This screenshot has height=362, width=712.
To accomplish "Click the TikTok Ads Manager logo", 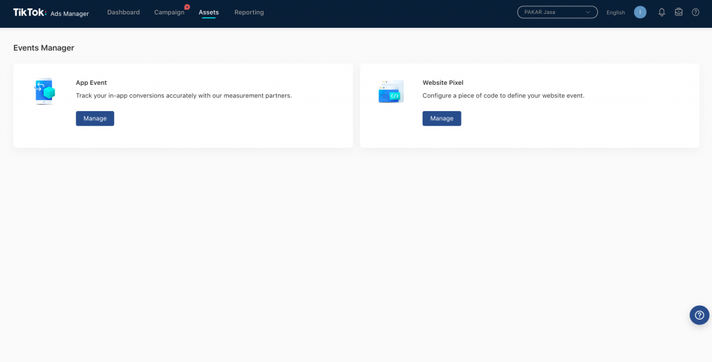I will tap(51, 13).
